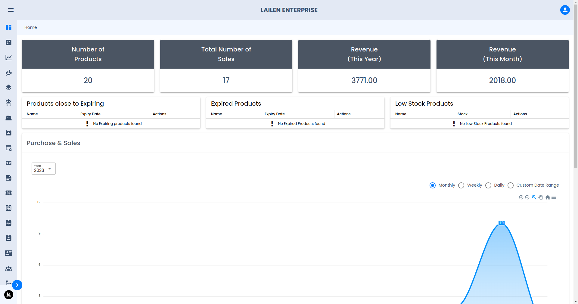The image size is (578, 304).
Task: Click the layers stack sidebar icon
Action: click(x=9, y=88)
